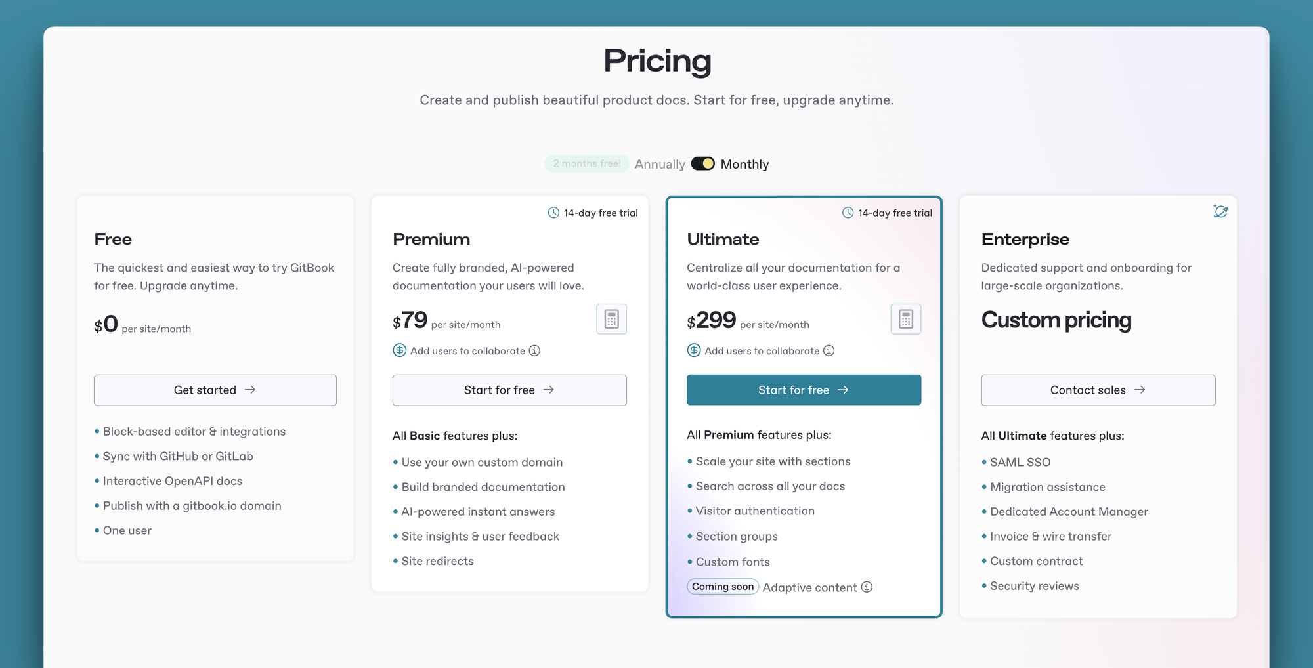Viewport: 1313px width, 668px height.
Task: Click the planet icon on the Enterprise card
Action: pos(1220,211)
